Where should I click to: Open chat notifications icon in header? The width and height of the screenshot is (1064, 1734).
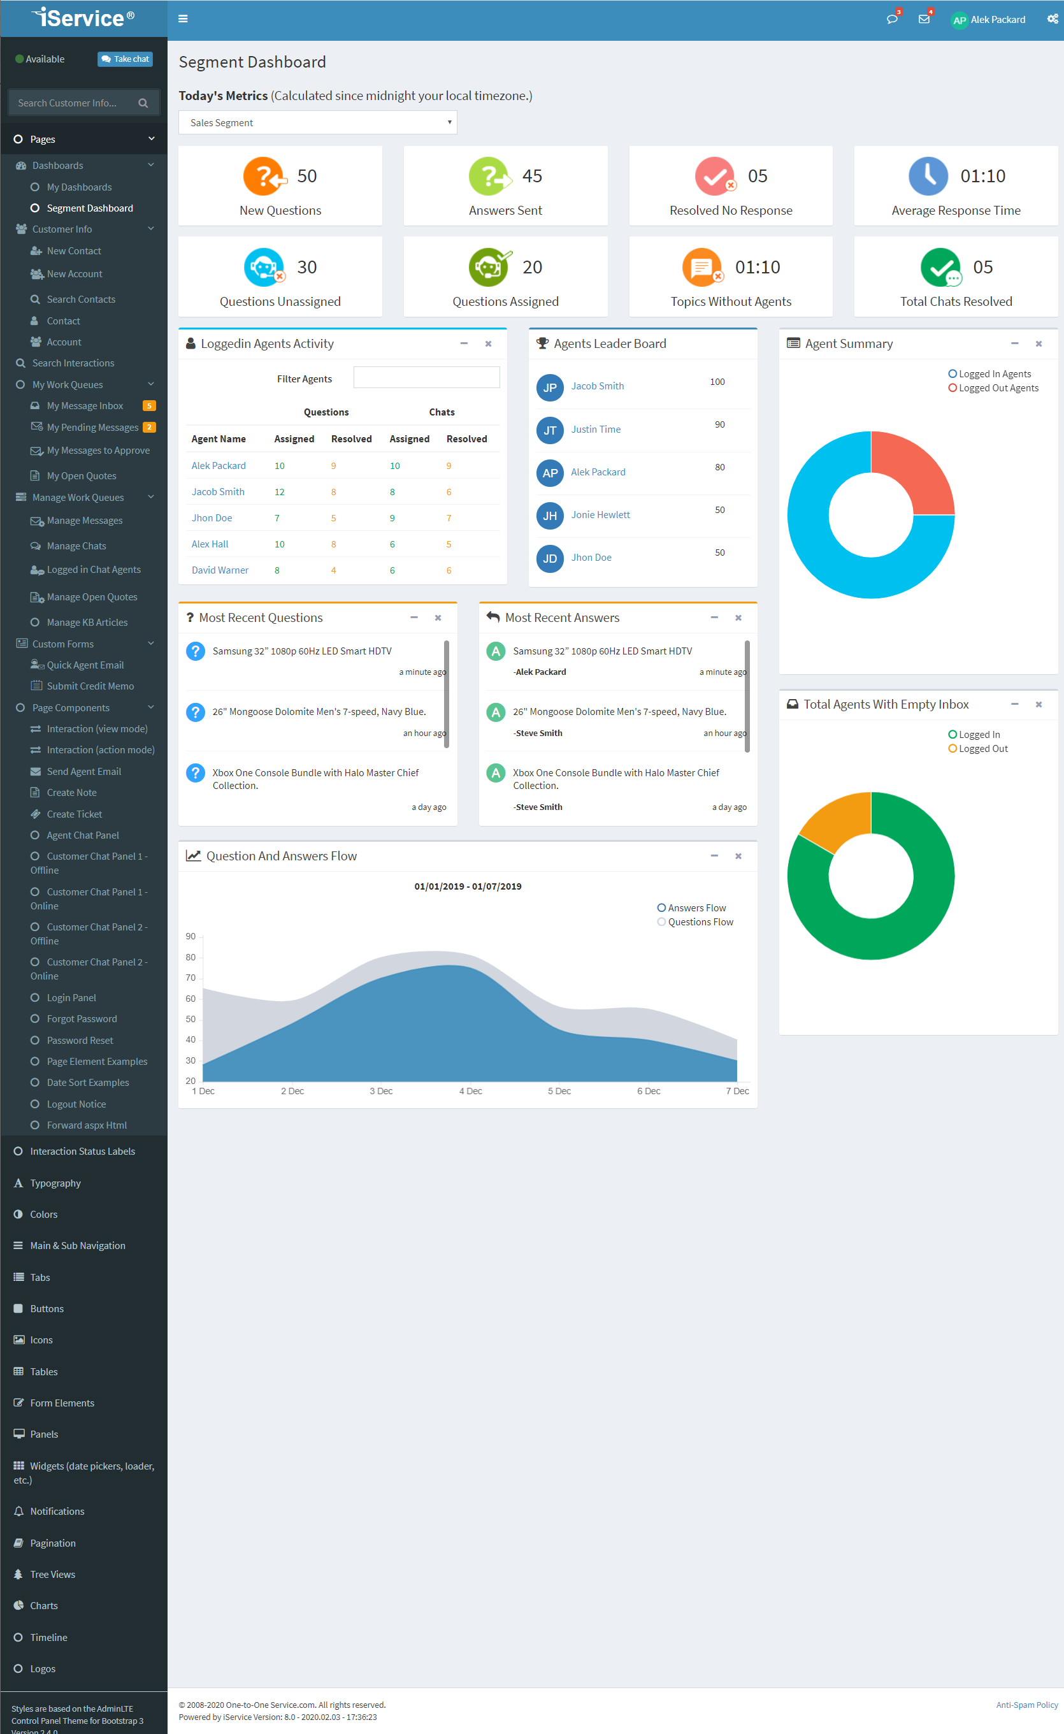[893, 19]
